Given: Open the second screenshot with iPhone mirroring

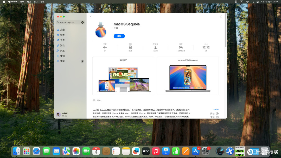Looking at the screenshot, I should (x=188, y=76).
